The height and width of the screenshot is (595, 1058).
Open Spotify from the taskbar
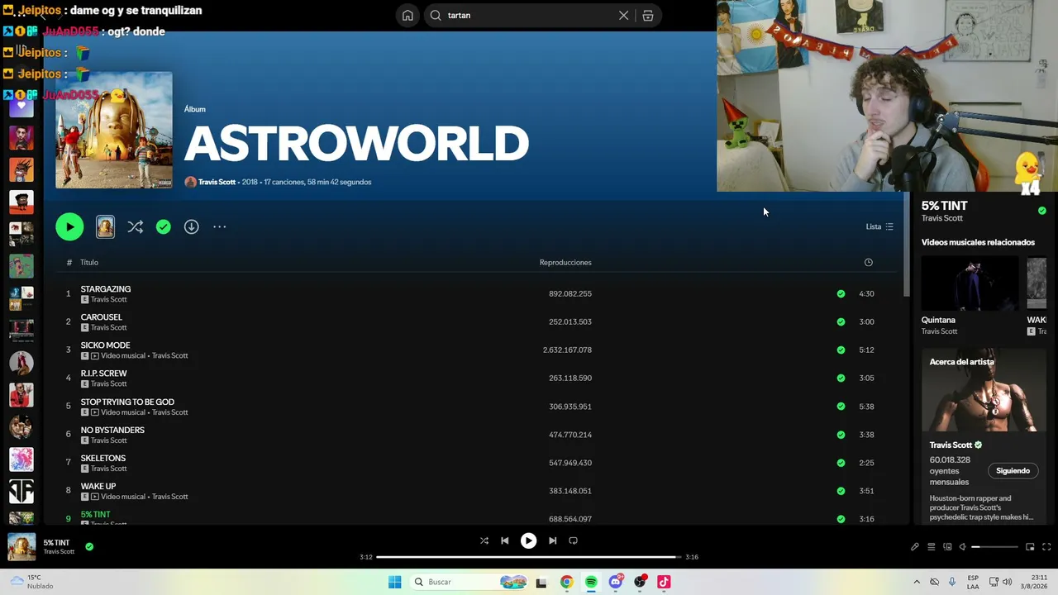[591, 583]
